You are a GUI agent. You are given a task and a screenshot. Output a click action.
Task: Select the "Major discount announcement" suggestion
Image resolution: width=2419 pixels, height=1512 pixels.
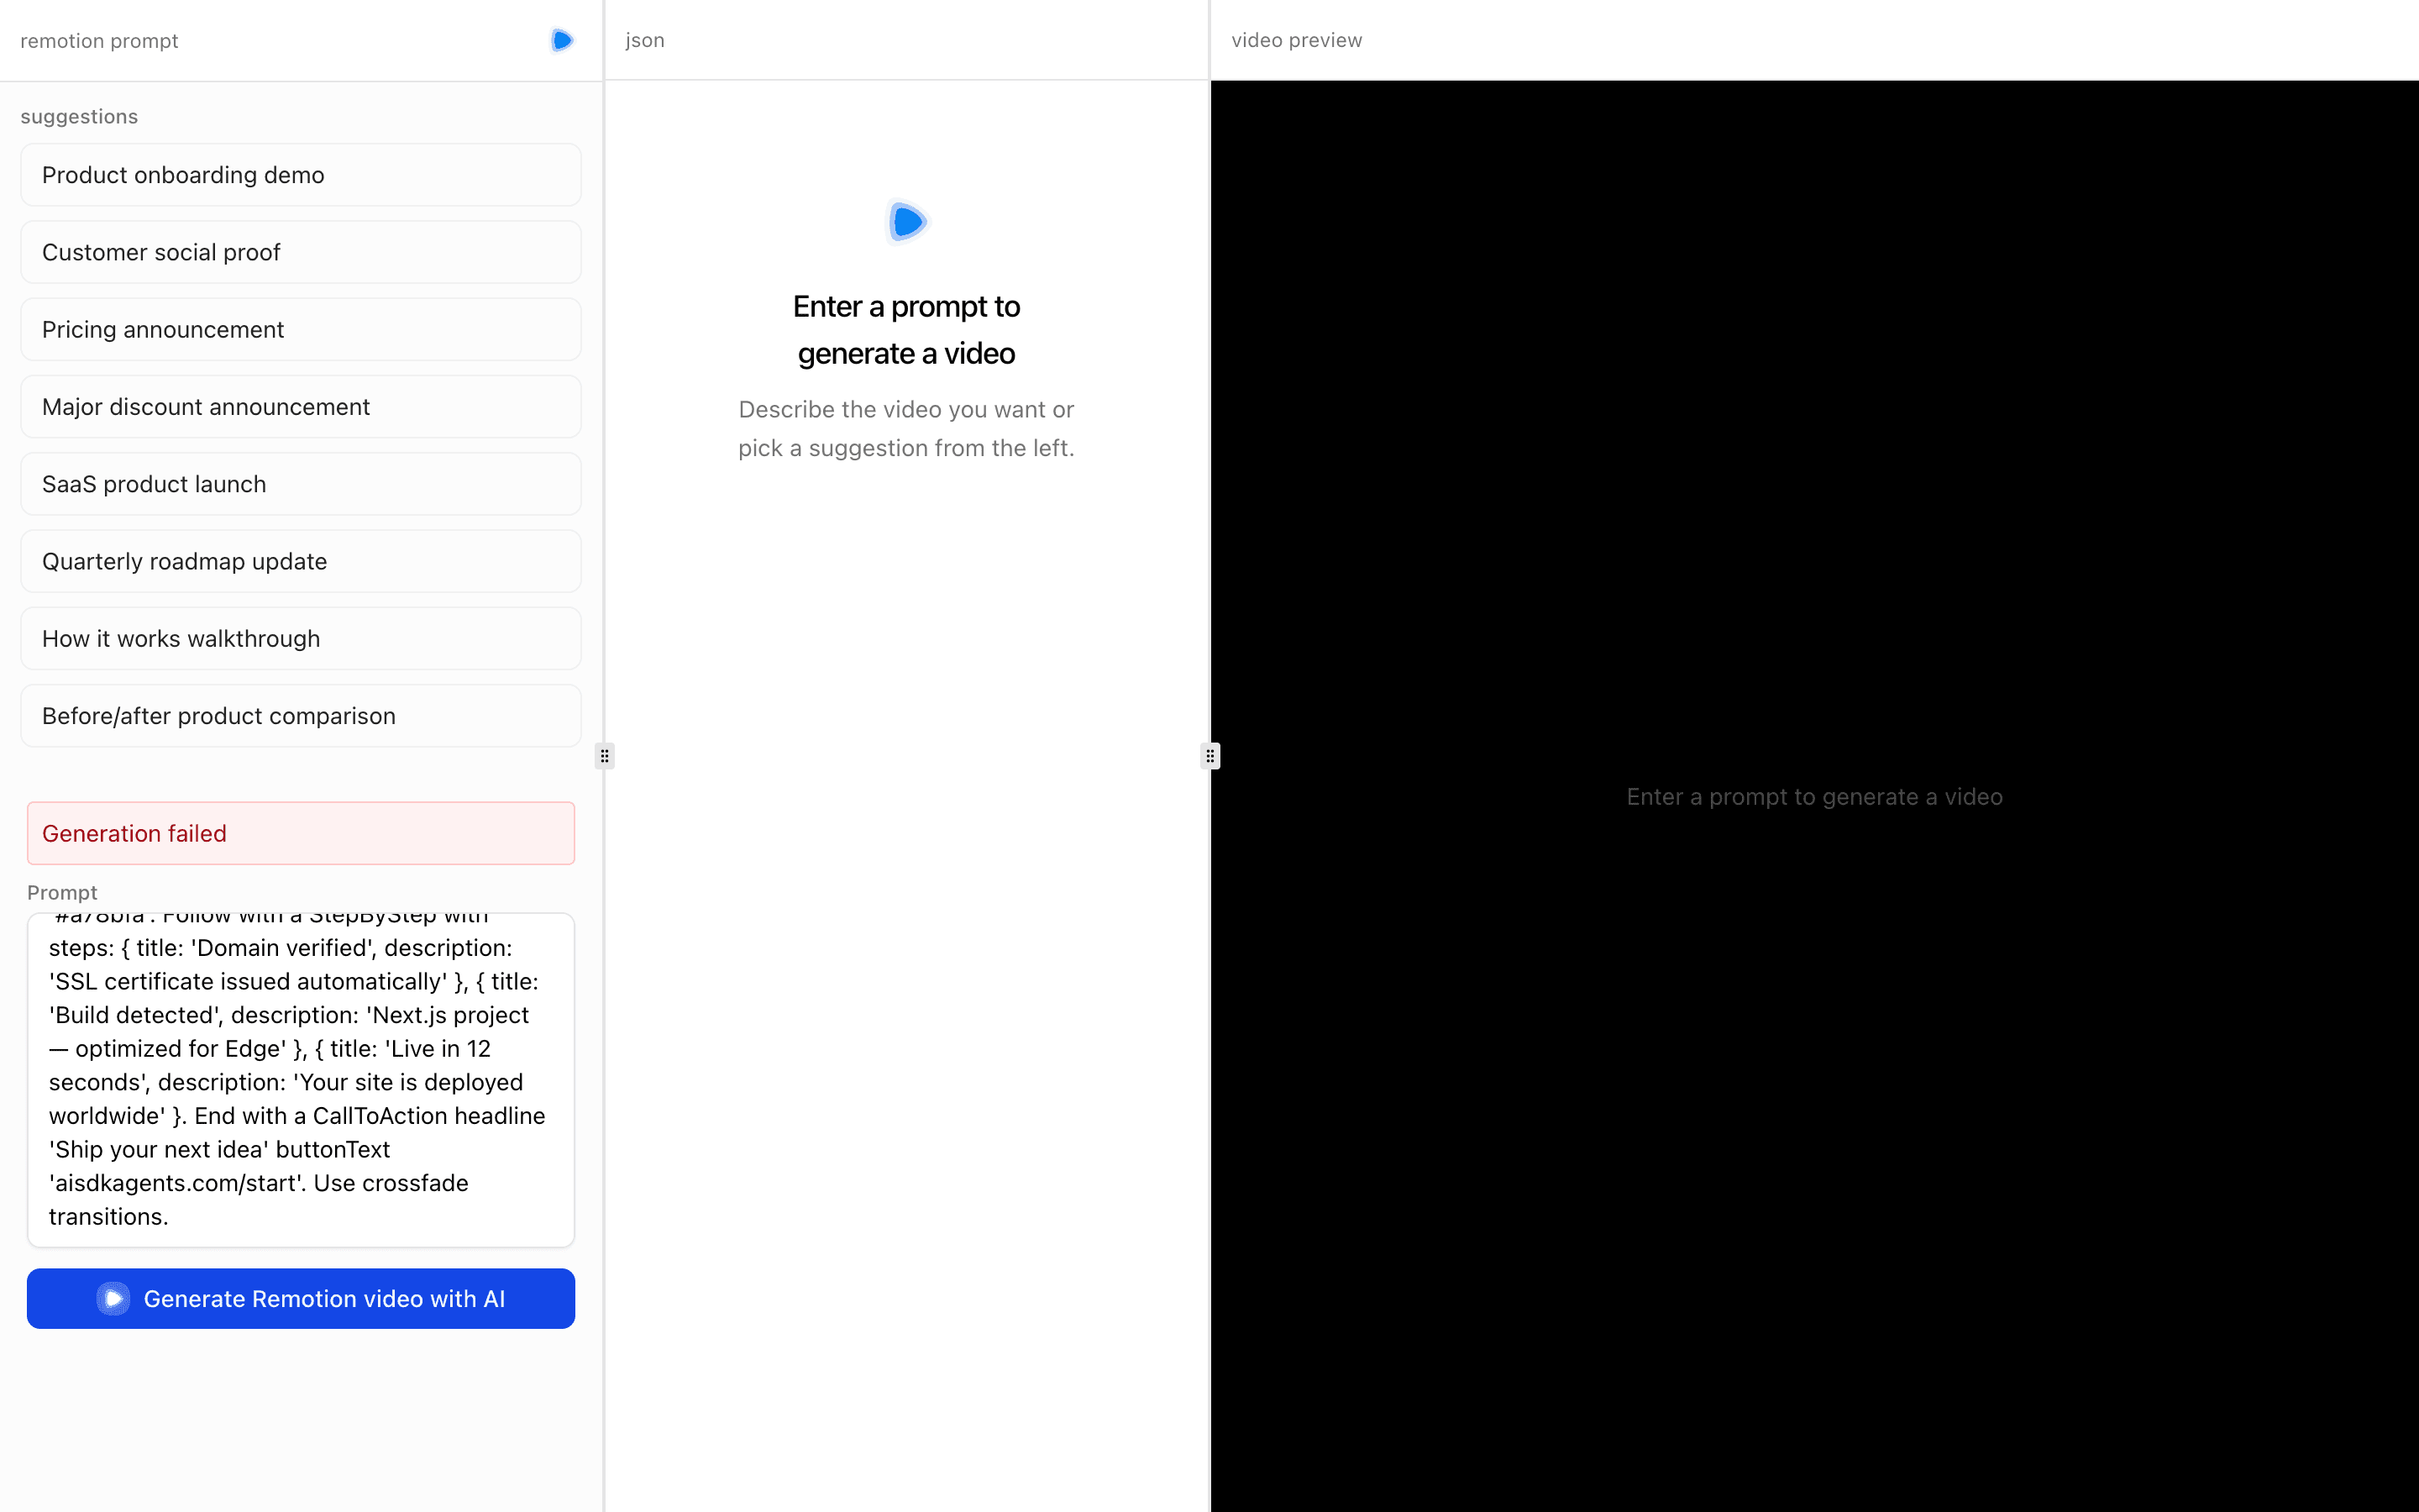pos(300,406)
